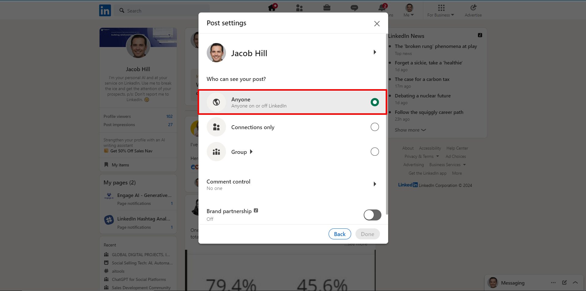Select the Connections only radio button
This screenshot has height=291, width=586.
(x=375, y=127)
